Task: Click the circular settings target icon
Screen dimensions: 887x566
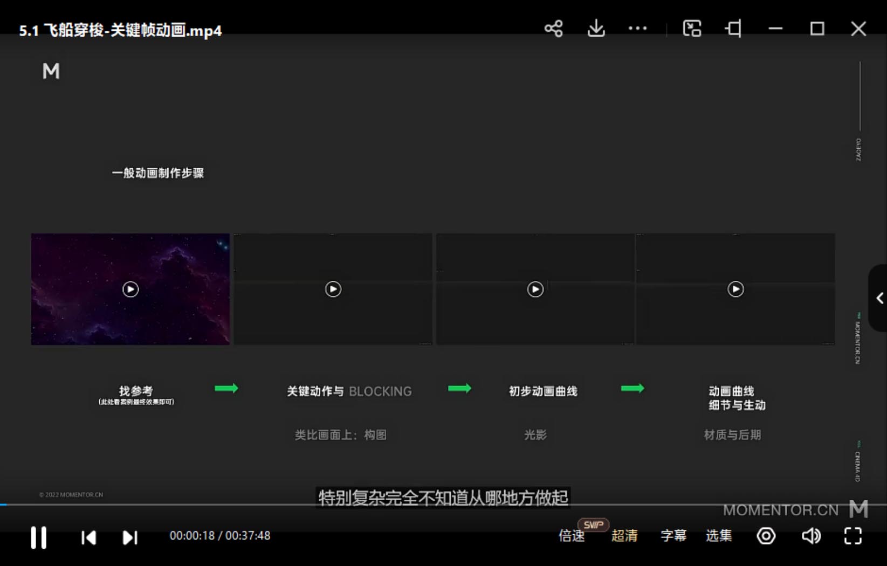Action: [766, 536]
